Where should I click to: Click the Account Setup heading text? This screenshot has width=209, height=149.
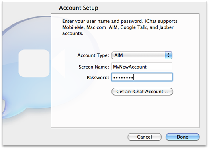(x=79, y=8)
